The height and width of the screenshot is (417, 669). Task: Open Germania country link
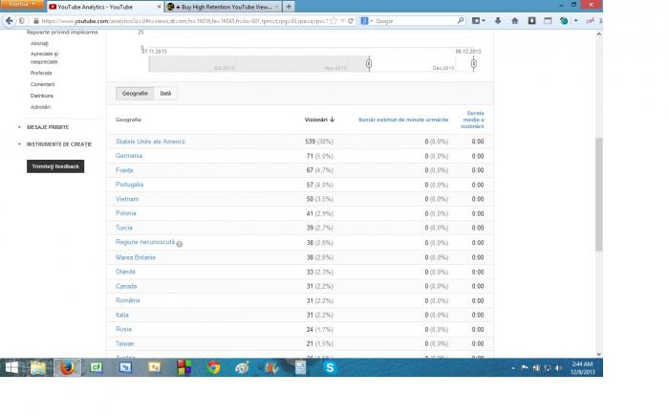tap(129, 156)
